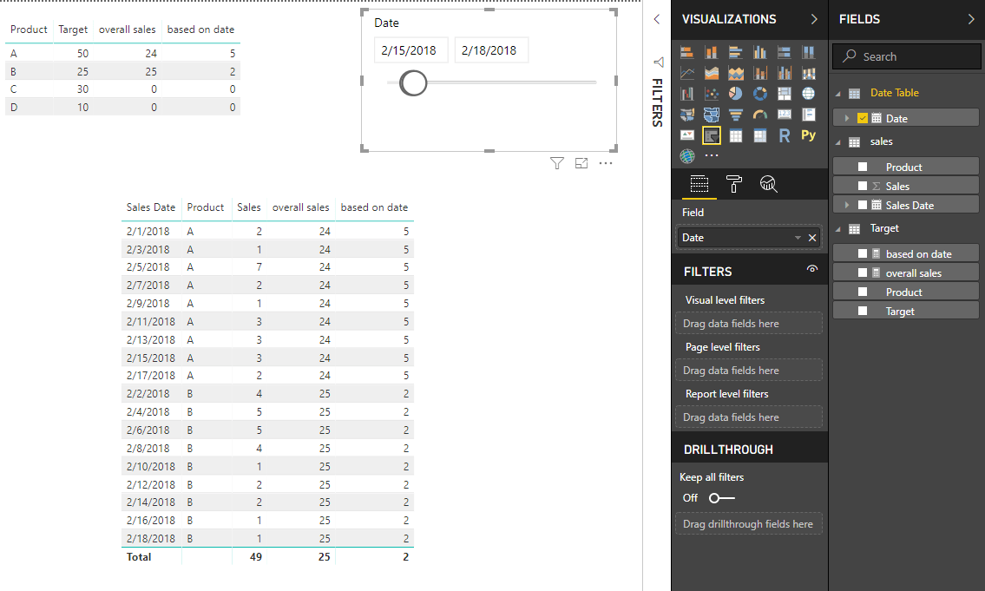Viewport: 985px width, 591px height.
Task: Import a custom visual via ellipsis
Action: 711,155
